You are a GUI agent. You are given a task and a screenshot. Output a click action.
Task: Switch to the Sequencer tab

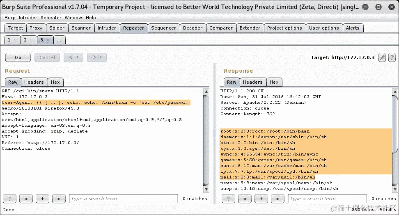[x=164, y=28]
